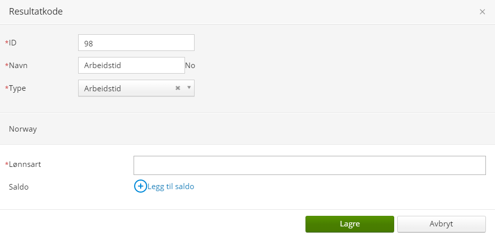Click the No language indicator beside Navn

(x=190, y=66)
